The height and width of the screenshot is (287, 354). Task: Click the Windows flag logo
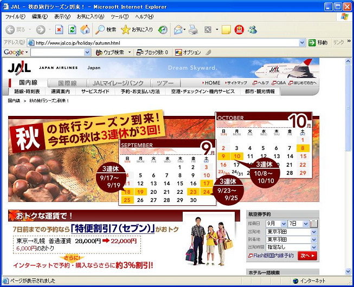coord(345,16)
